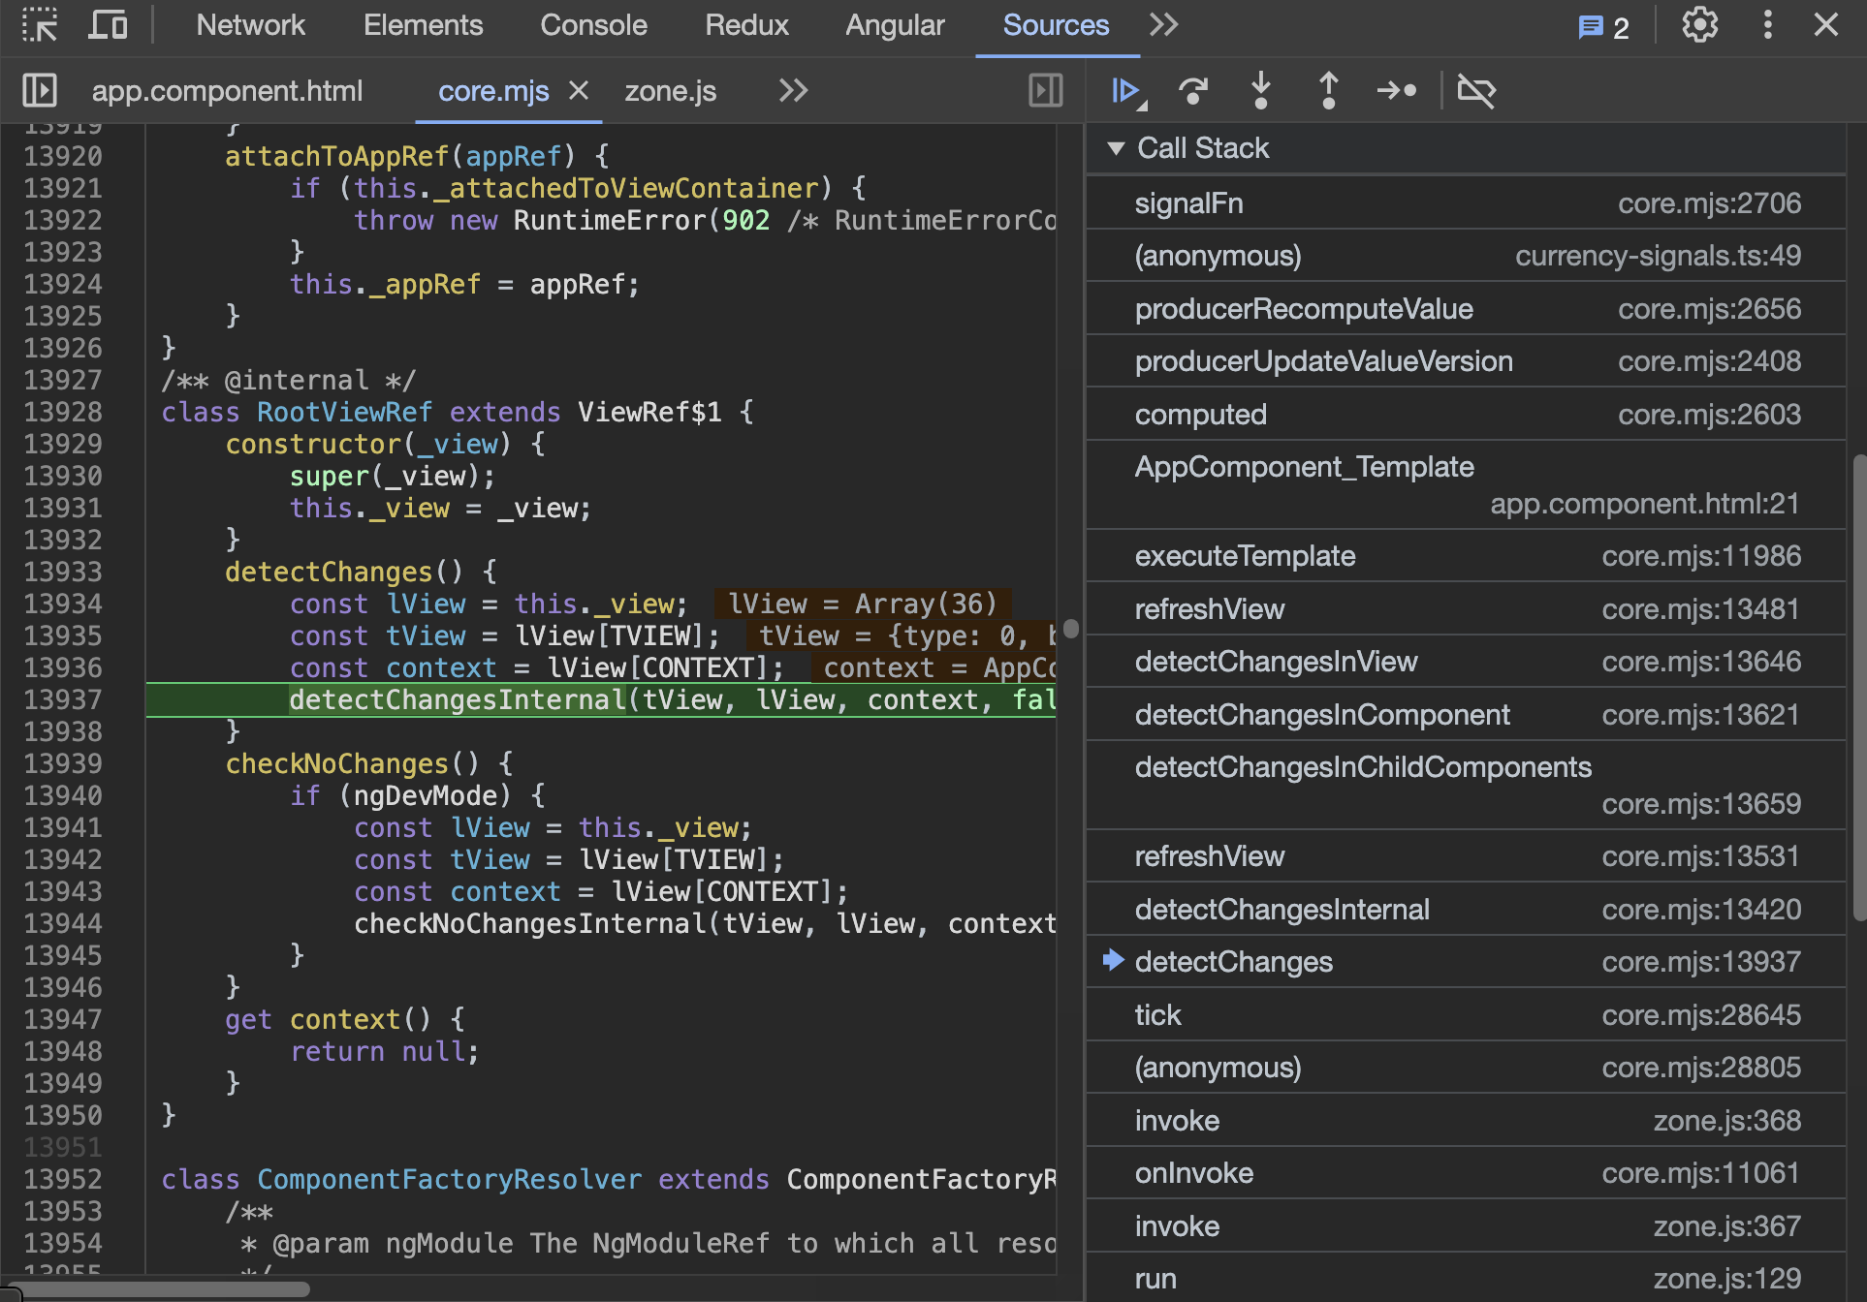The width and height of the screenshot is (1867, 1302).
Task: Show the file navigator sidebar
Action: click(x=40, y=91)
